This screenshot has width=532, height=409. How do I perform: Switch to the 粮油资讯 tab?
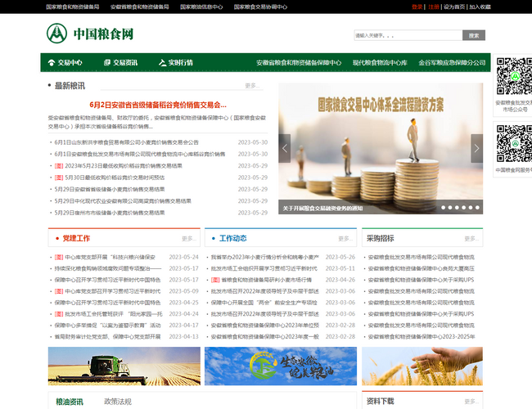pos(70,402)
